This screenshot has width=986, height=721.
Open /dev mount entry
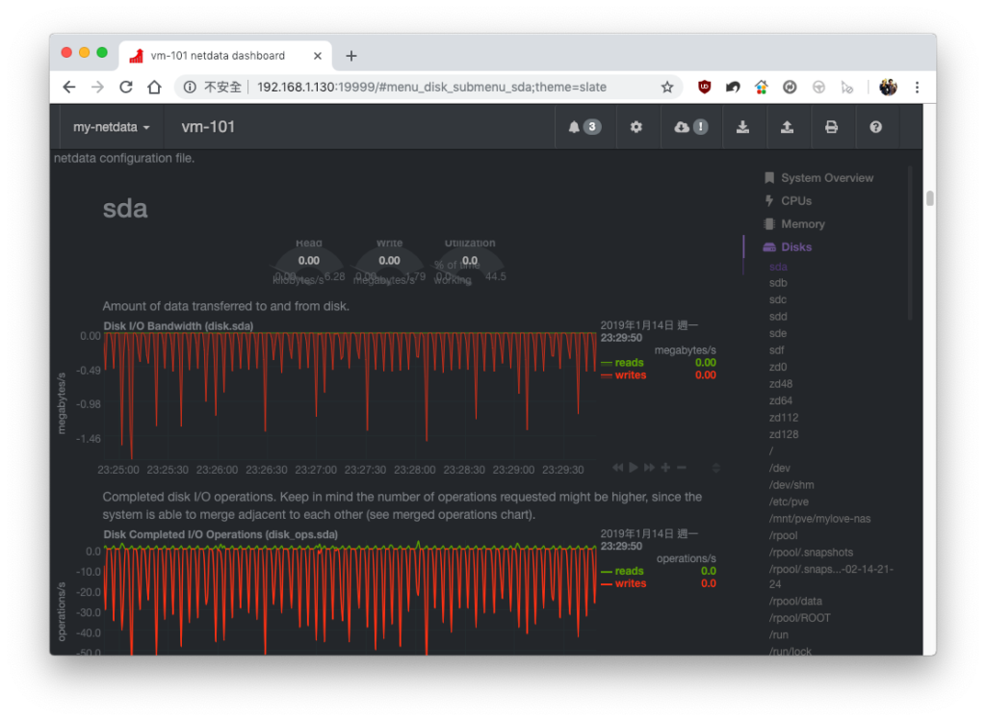(780, 468)
